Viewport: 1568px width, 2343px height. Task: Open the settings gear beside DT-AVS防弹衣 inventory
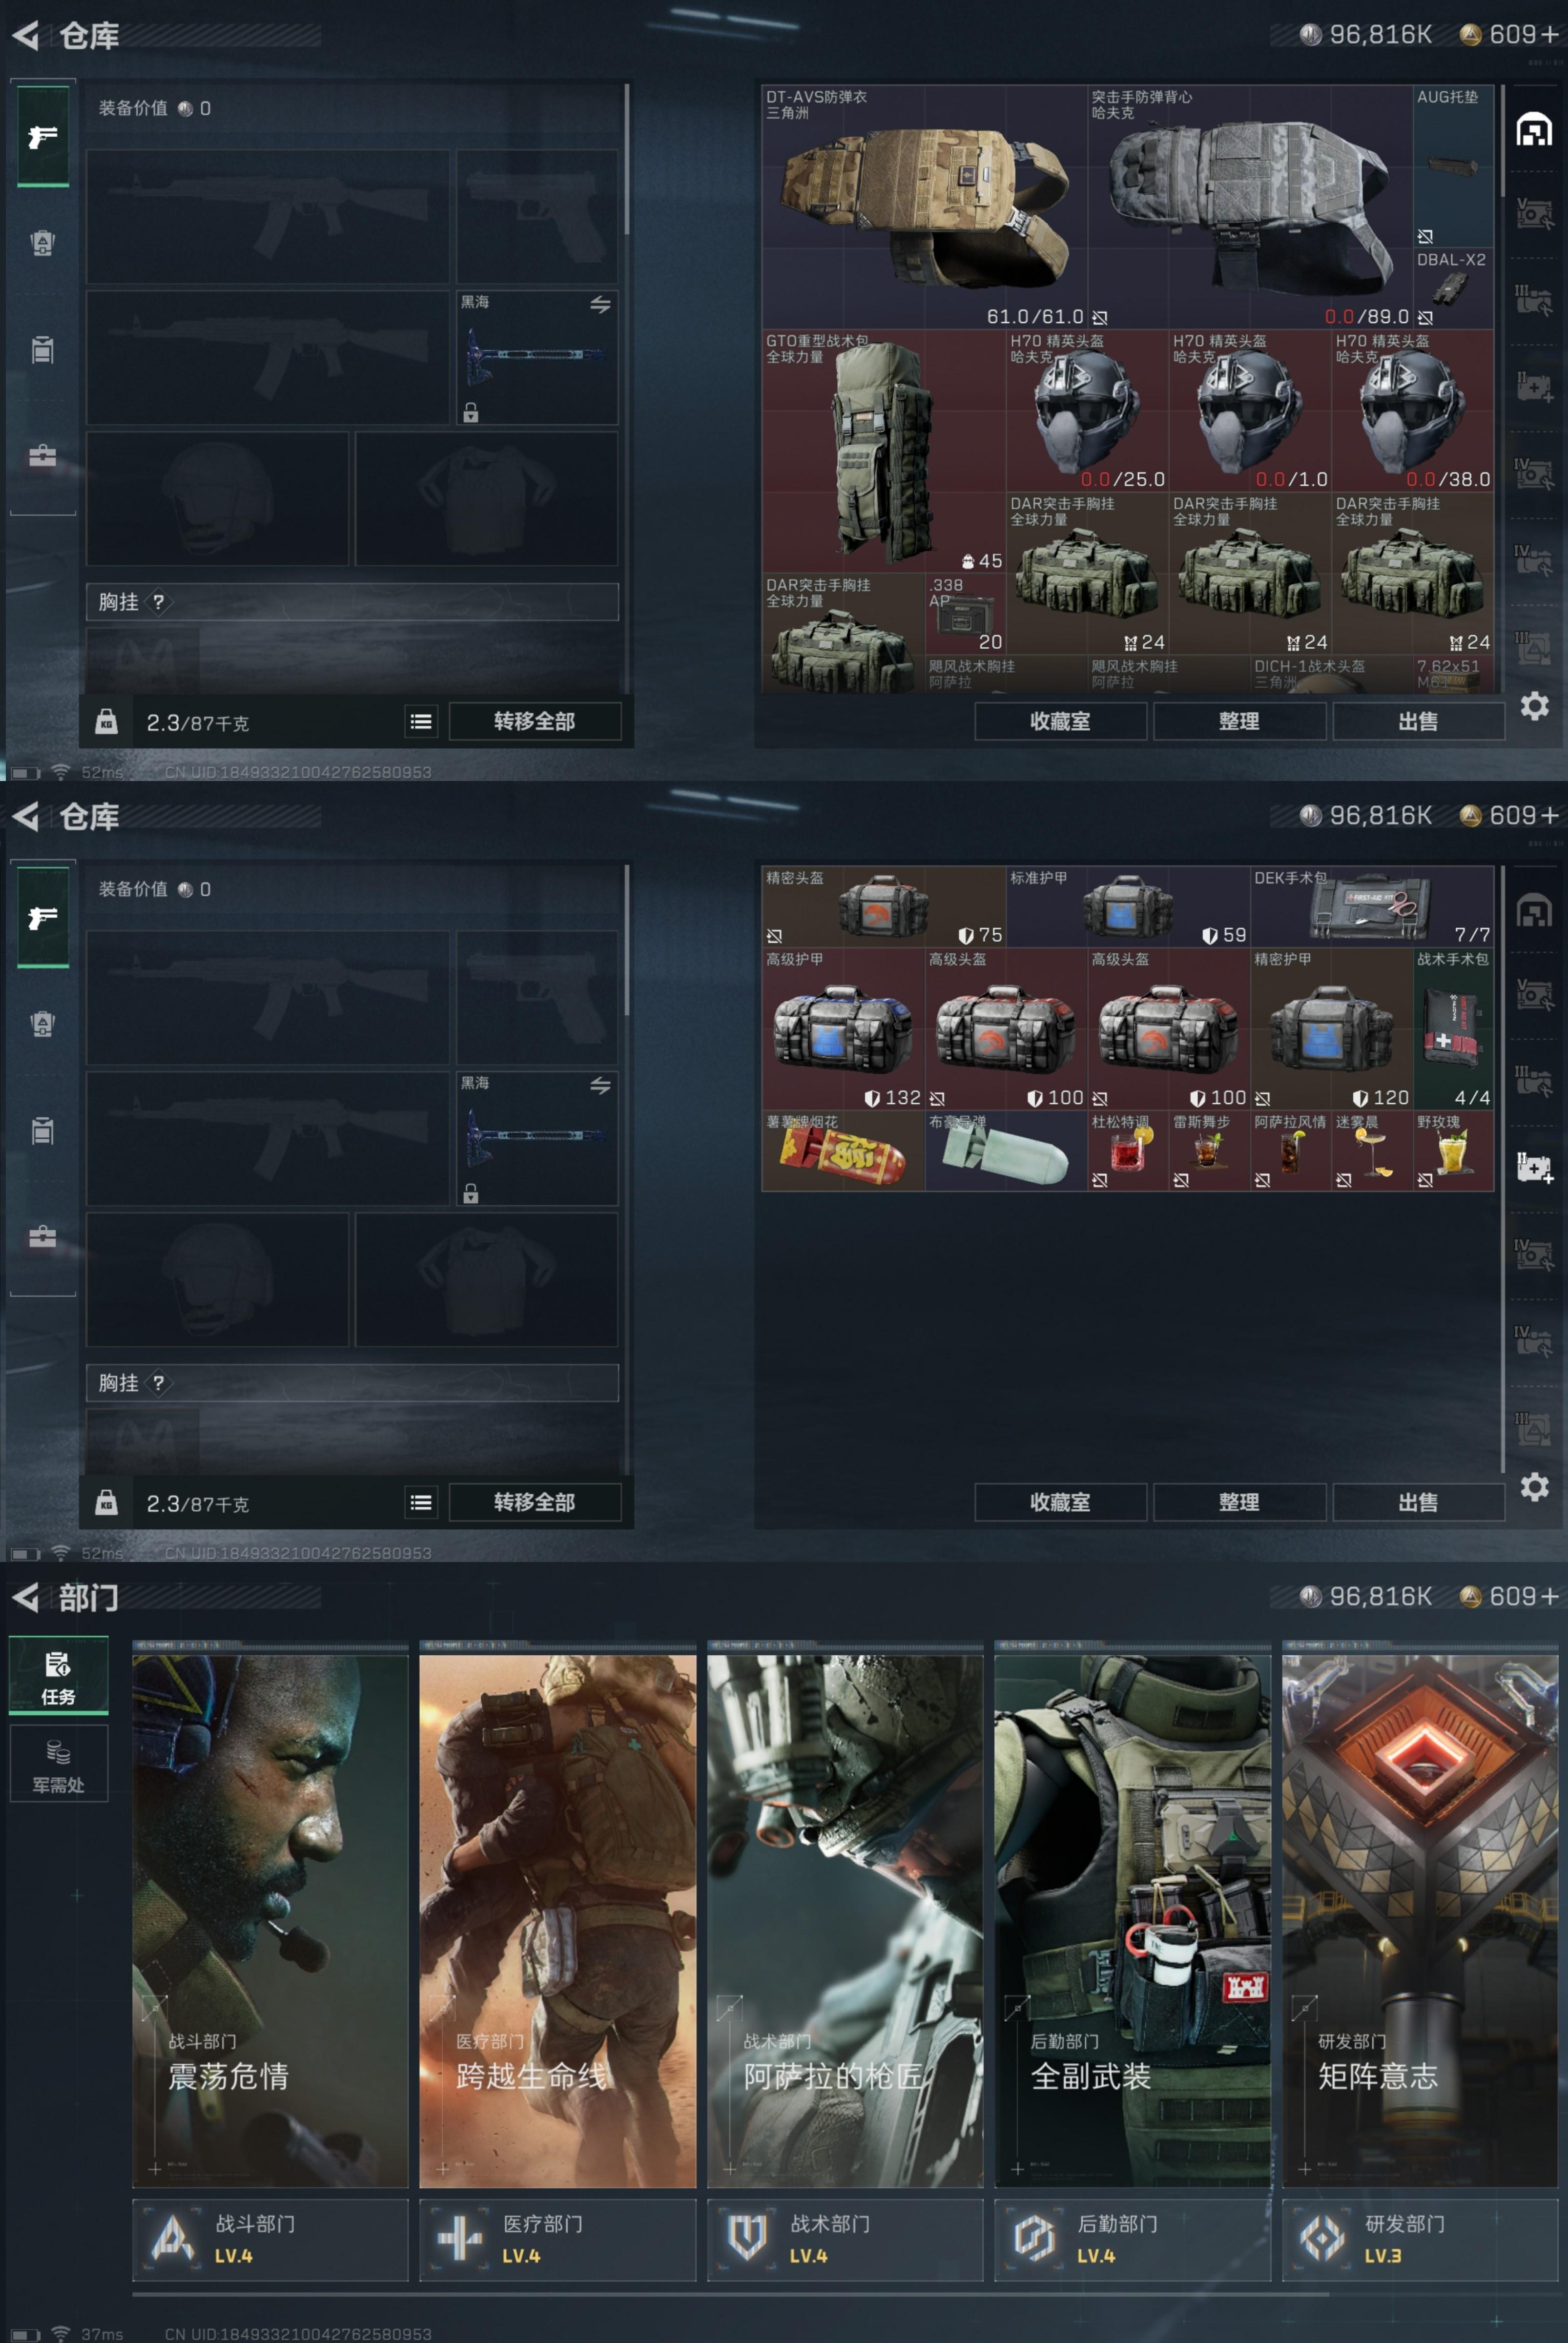pos(1534,706)
